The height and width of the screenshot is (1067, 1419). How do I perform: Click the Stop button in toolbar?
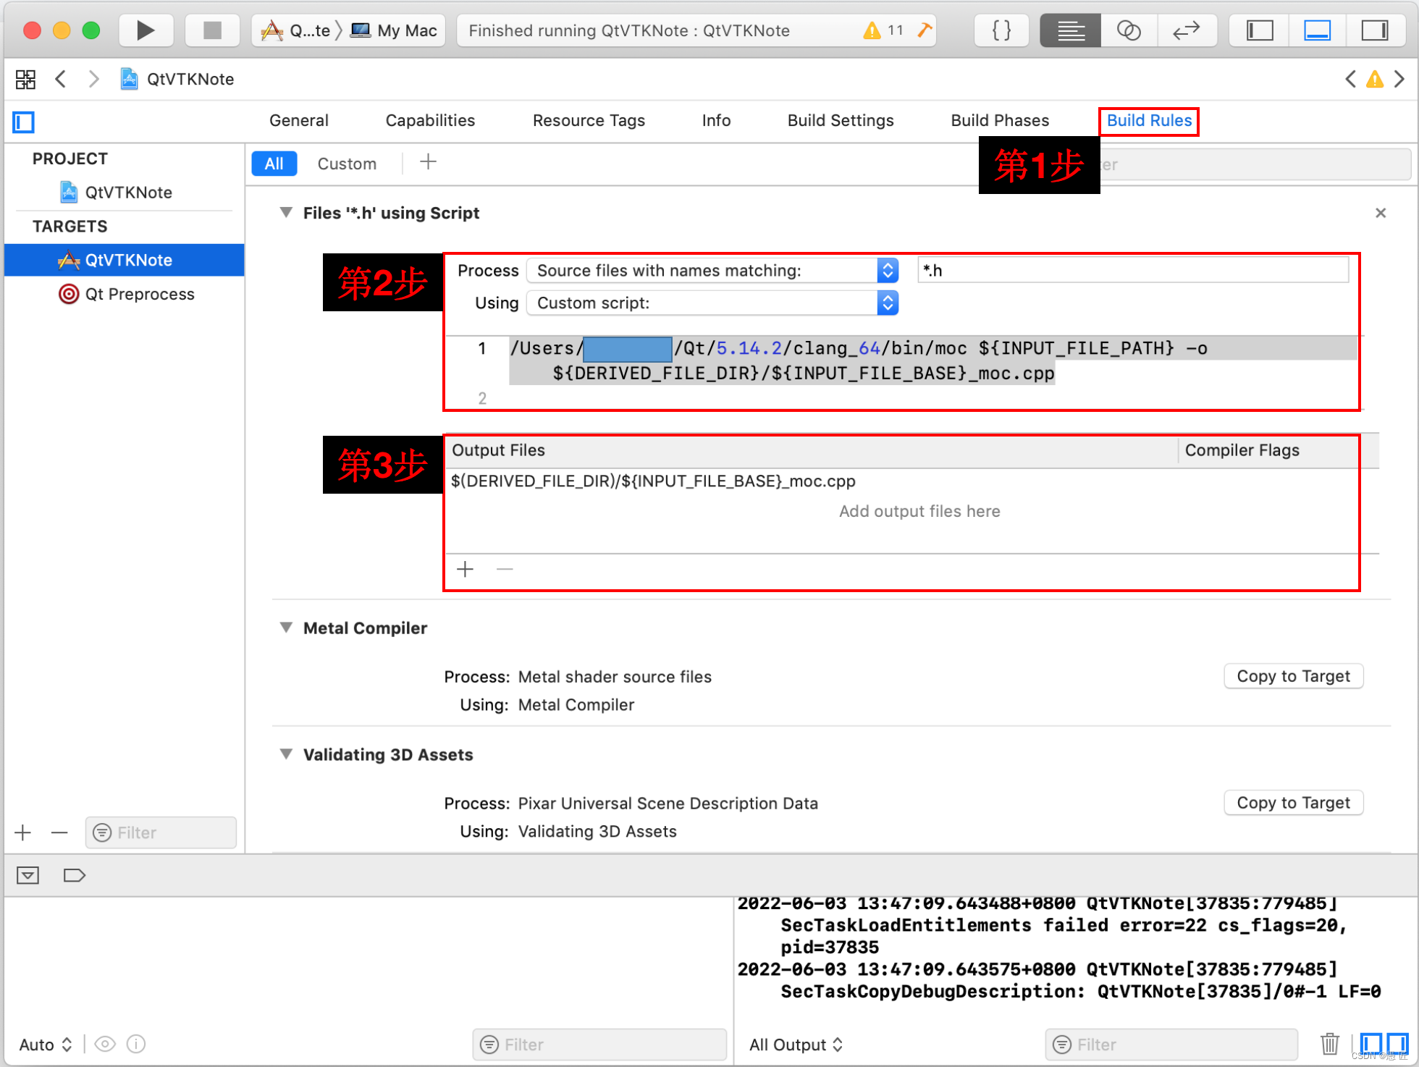pyautogui.click(x=212, y=30)
